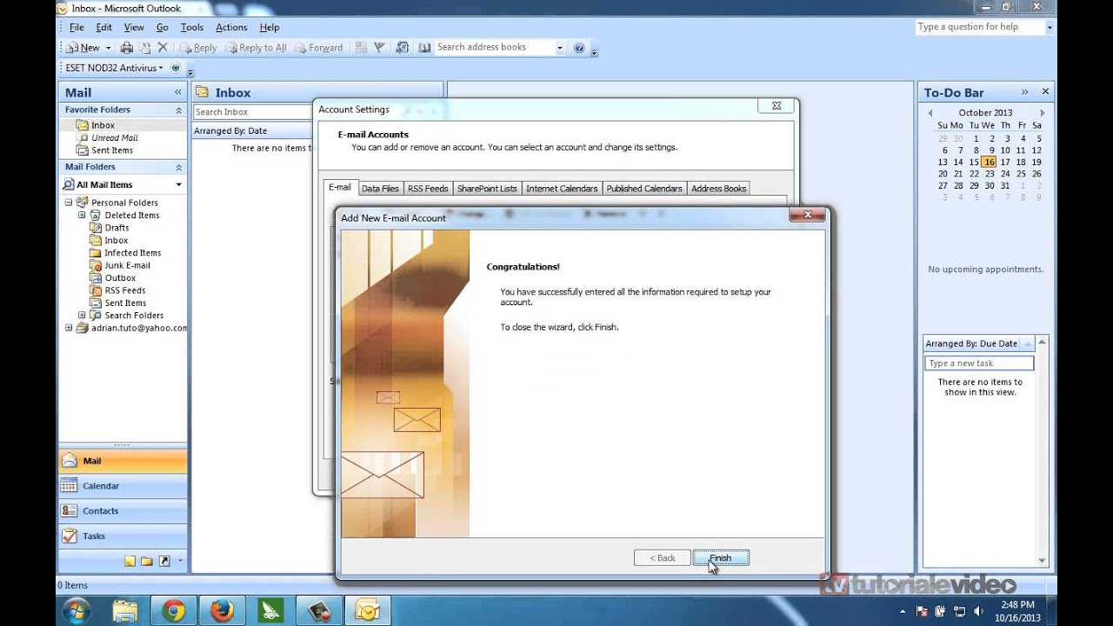Click the Print icon in the toolbar

point(127,48)
